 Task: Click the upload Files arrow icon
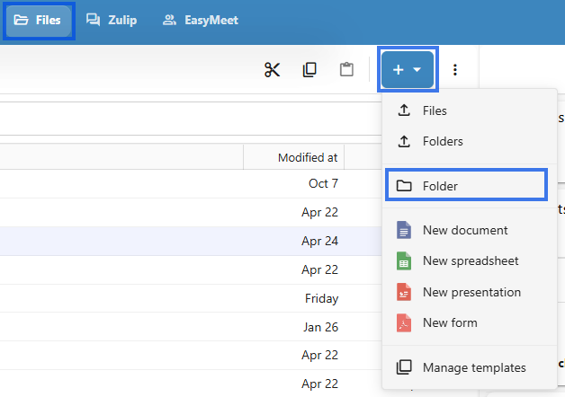coord(404,110)
